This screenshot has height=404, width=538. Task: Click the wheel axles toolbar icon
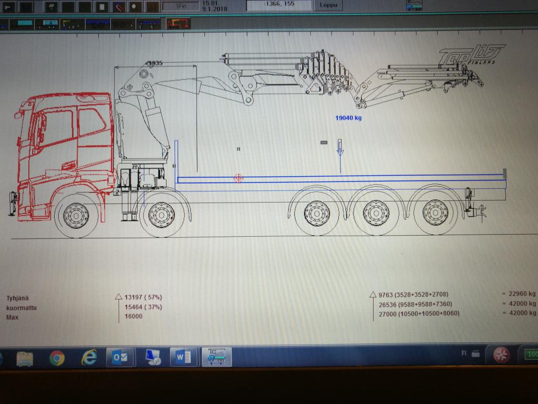coord(122,24)
